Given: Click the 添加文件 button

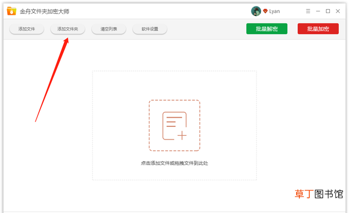Looking at the screenshot, I should [x=27, y=29].
